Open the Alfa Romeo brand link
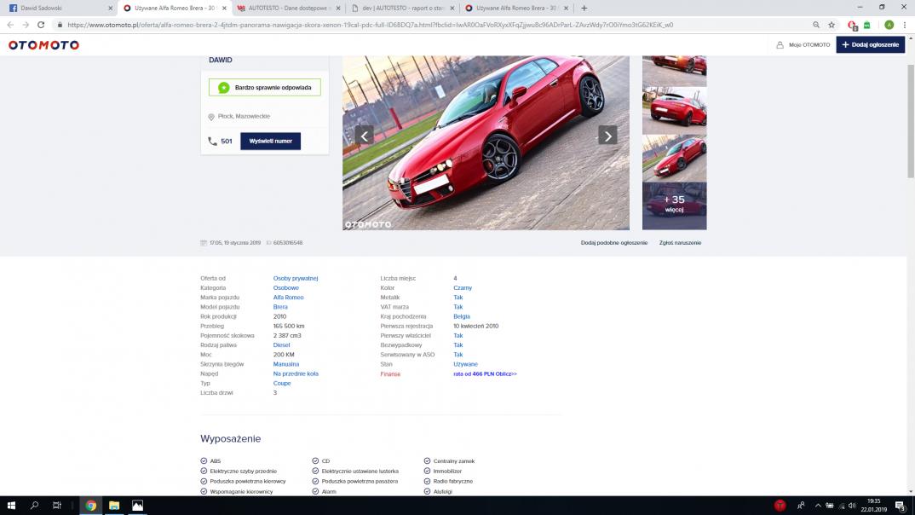 288,298
